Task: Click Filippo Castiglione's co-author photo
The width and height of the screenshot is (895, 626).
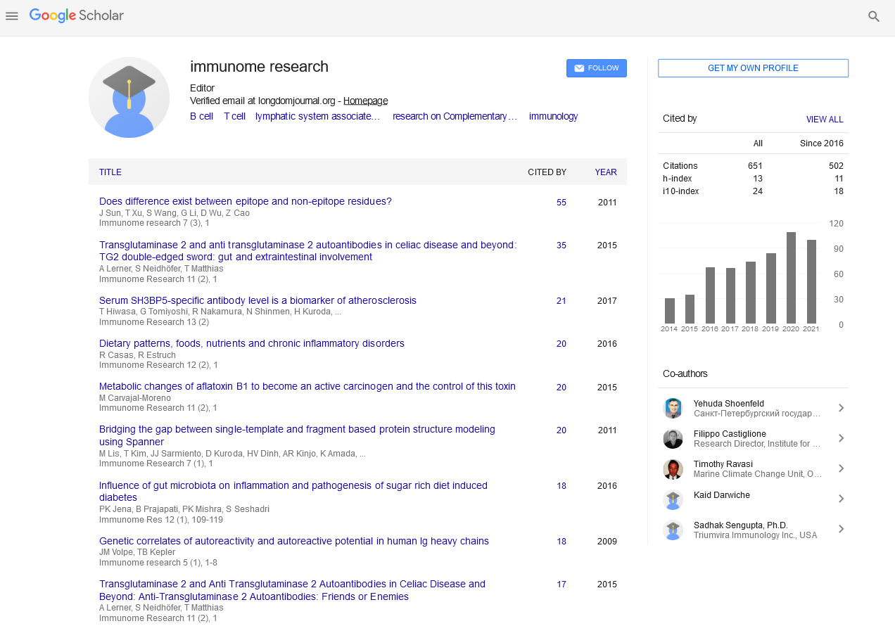Action: 673,439
